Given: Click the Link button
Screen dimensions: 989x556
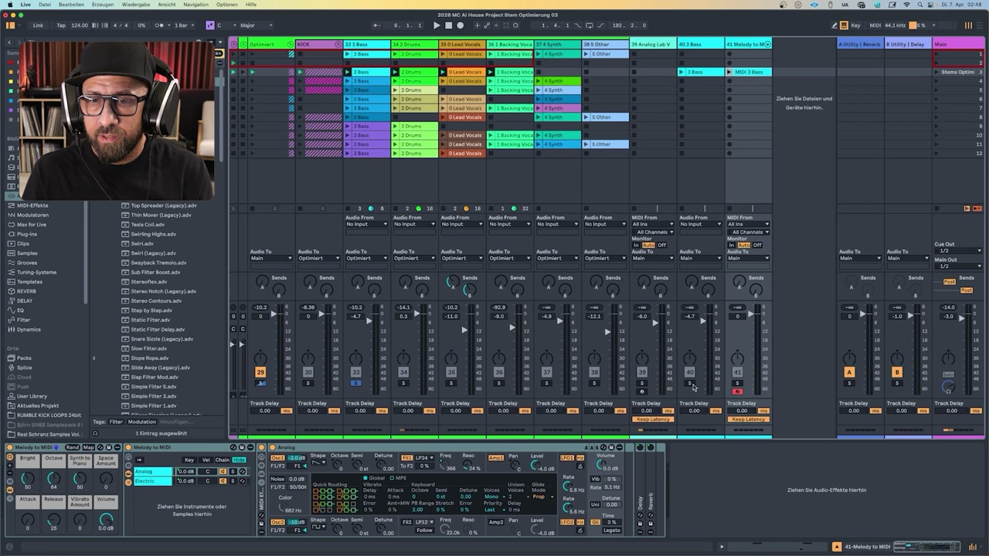Looking at the screenshot, I should coord(38,25).
